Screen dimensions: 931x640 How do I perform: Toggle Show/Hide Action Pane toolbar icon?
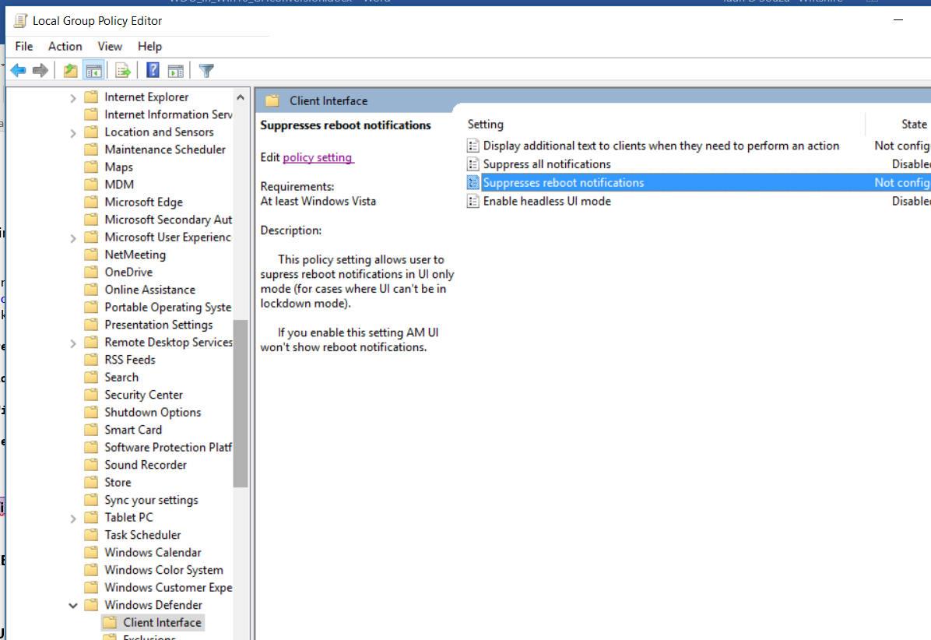175,71
